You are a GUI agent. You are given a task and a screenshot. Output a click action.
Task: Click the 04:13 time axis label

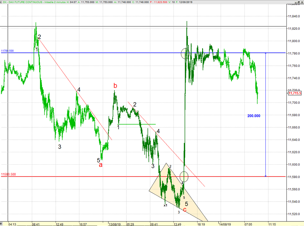(x=12, y=224)
